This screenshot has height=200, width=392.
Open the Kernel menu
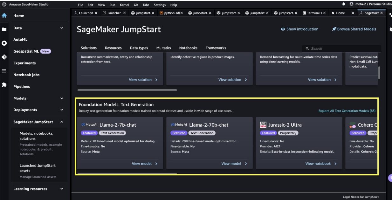pos(124,5)
